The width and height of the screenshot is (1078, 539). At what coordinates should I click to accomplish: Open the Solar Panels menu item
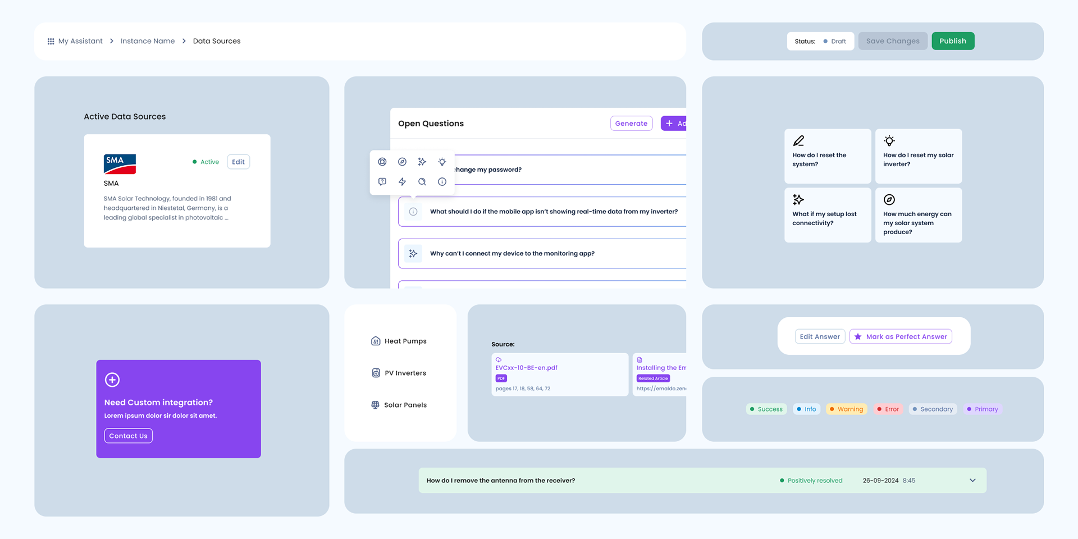point(399,405)
